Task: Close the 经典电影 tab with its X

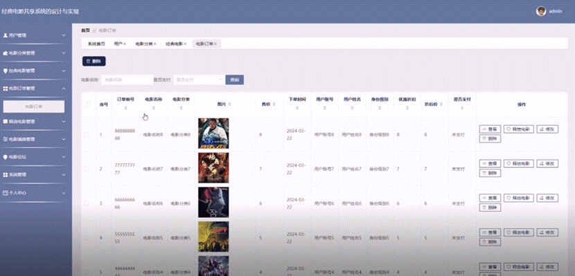Action: click(185, 44)
